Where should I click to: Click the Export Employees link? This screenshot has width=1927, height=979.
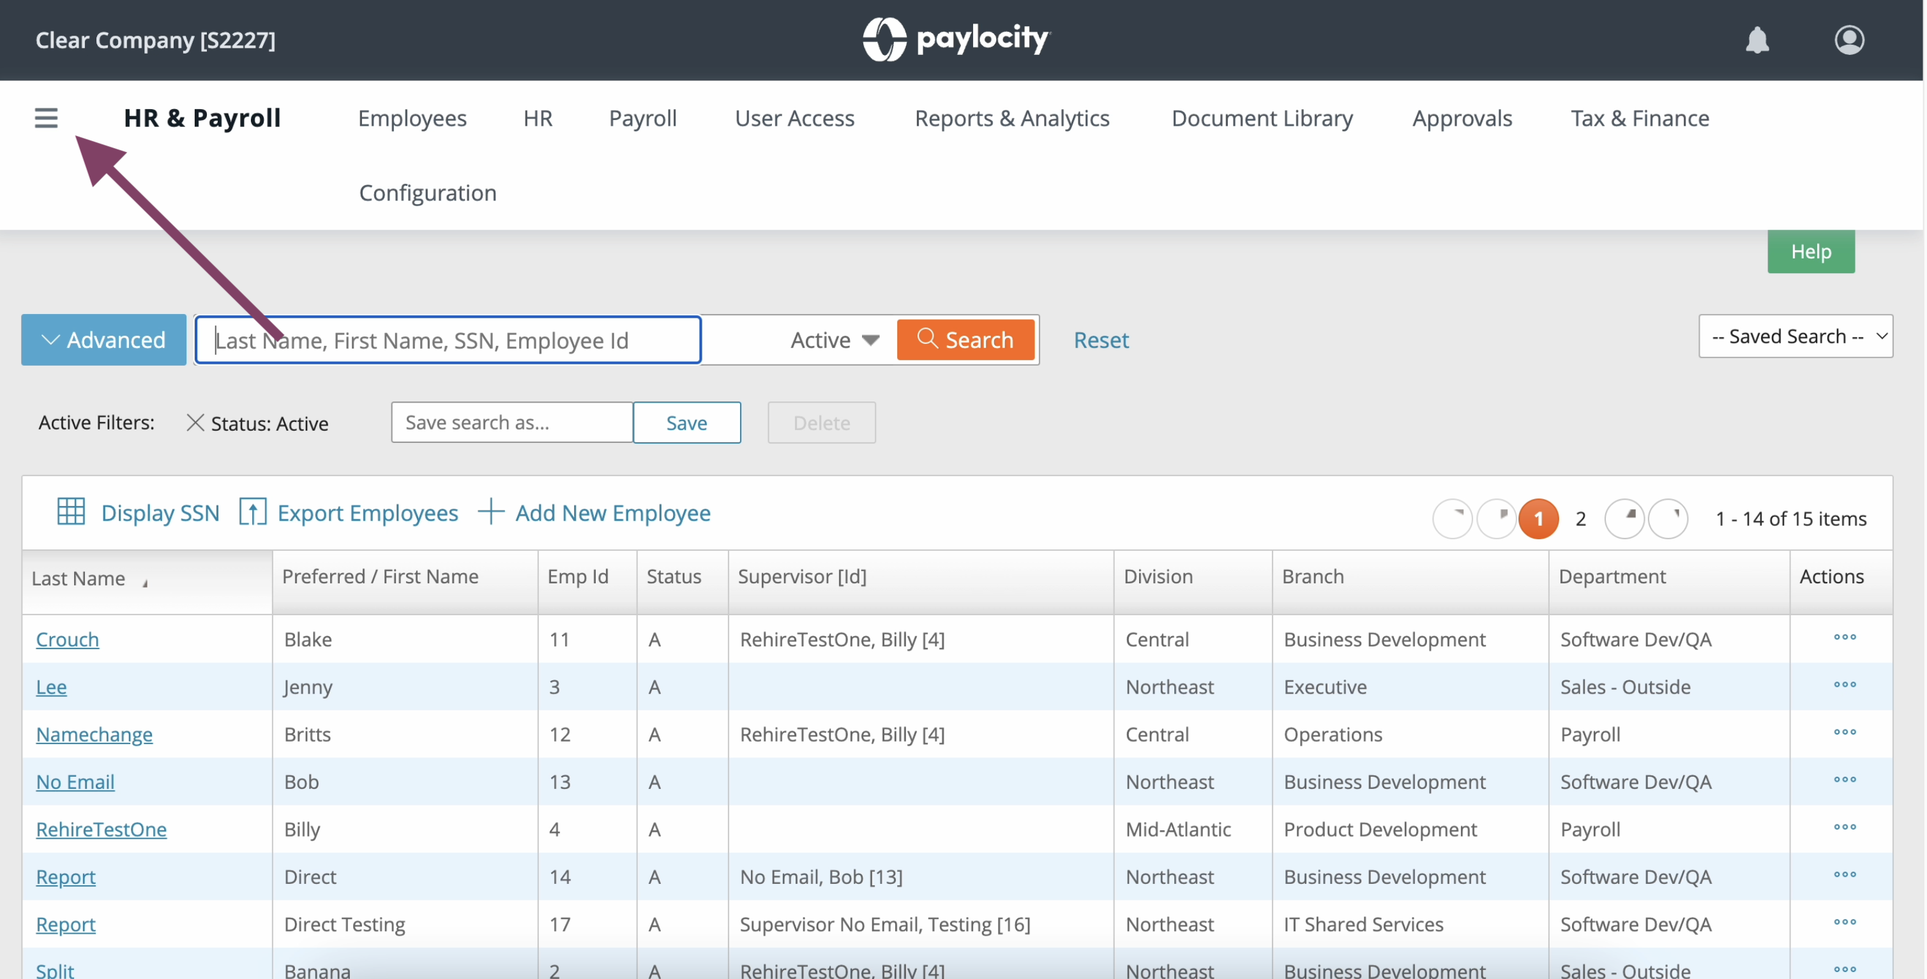point(367,513)
